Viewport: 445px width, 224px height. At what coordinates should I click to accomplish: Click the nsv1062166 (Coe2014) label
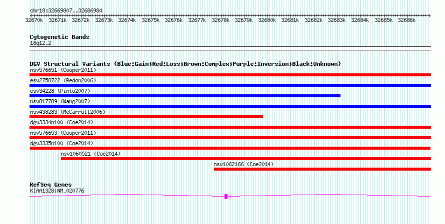(243, 164)
